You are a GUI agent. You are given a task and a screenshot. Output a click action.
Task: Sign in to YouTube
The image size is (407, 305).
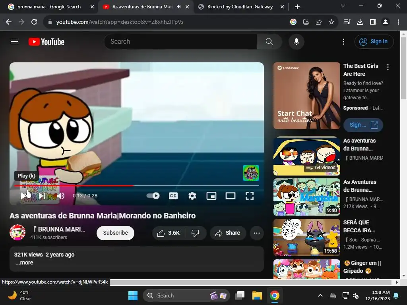point(374,41)
